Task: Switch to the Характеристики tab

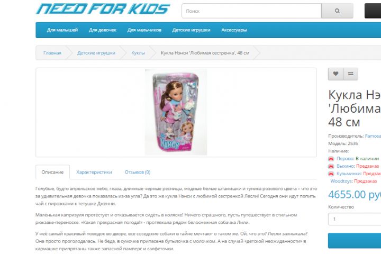Action: [94, 172]
